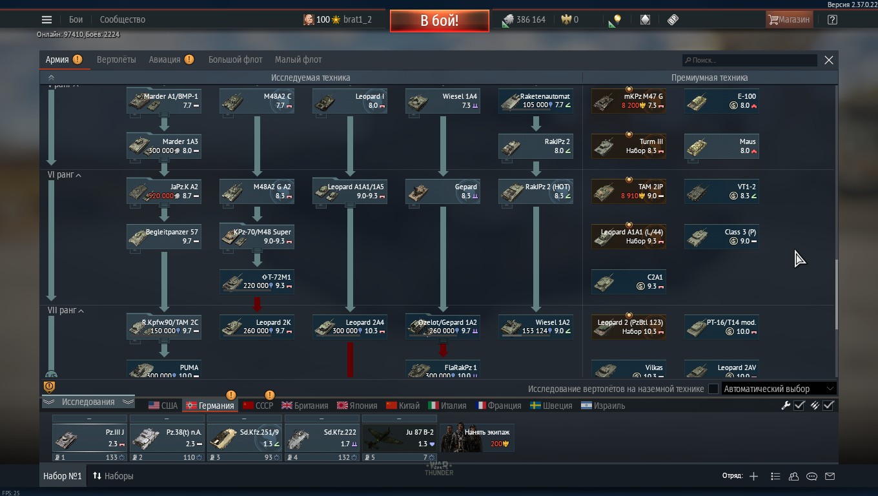Click the Israel flag icon
878x496 pixels.
[x=586, y=406]
